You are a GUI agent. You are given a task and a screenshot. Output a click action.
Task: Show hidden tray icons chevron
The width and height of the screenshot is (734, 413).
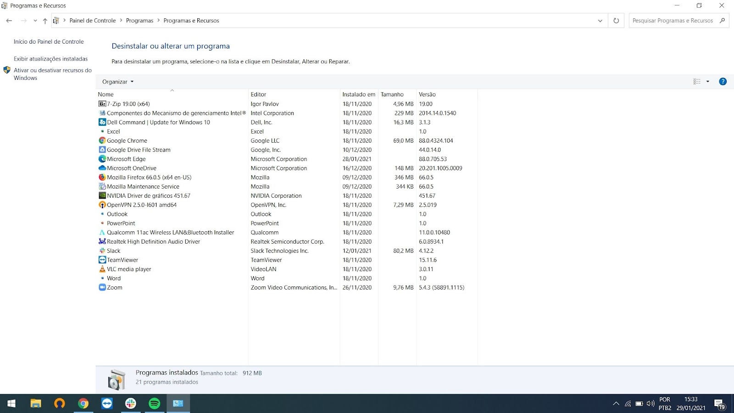click(x=616, y=404)
